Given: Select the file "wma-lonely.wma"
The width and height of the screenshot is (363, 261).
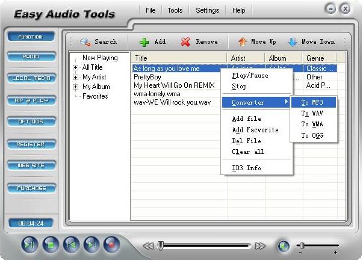Looking at the screenshot, I should click(x=157, y=94).
